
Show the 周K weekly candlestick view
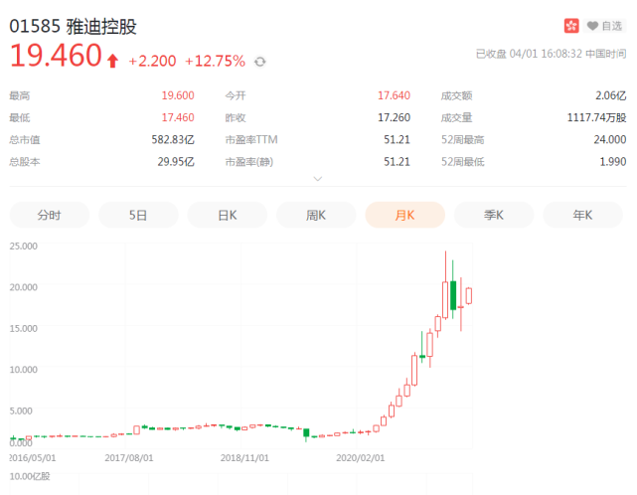[x=316, y=215]
